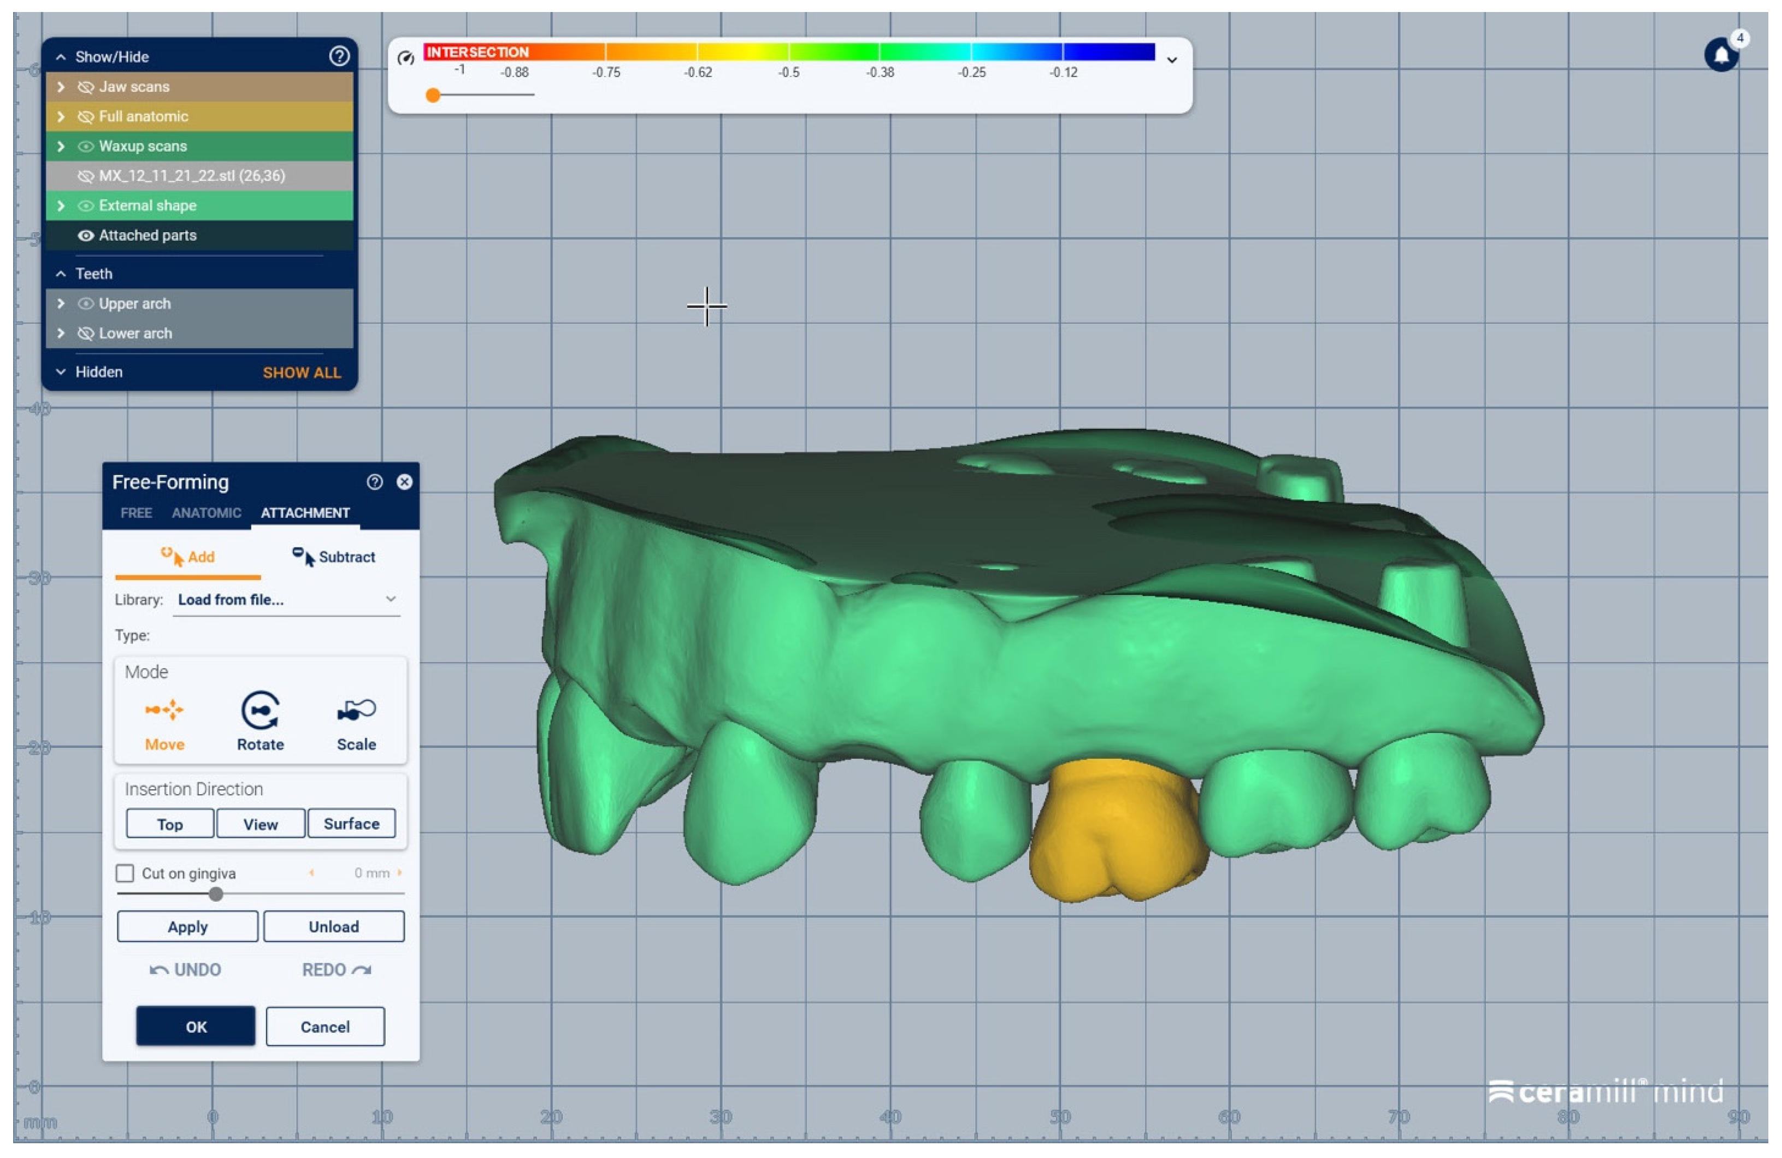Click the notification bell icon
This screenshot has height=1158, width=1782.
[1721, 55]
